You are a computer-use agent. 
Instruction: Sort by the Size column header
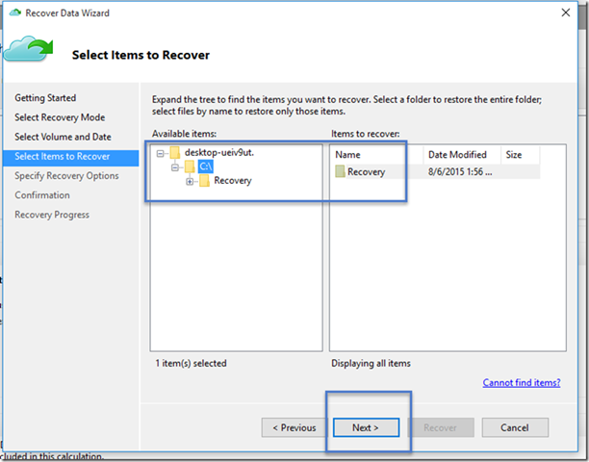click(x=514, y=154)
